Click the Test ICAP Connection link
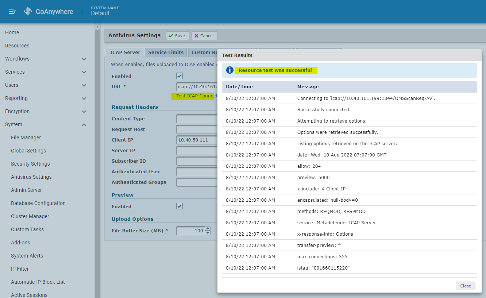 196,96
